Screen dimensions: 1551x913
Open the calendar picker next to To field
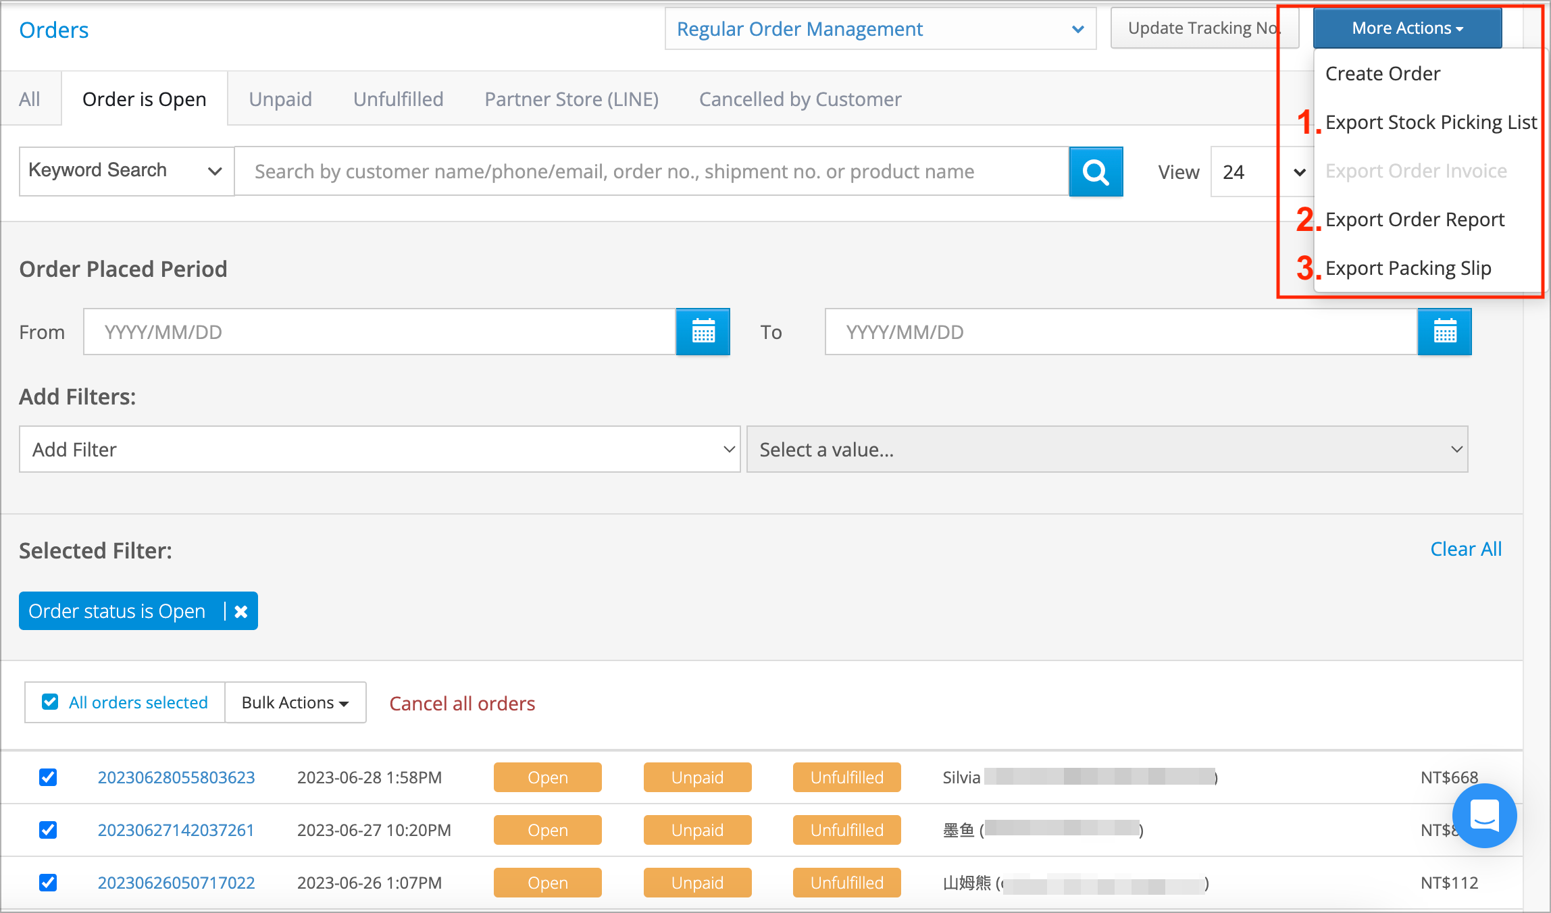pyautogui.click(x=1444, y=332)
